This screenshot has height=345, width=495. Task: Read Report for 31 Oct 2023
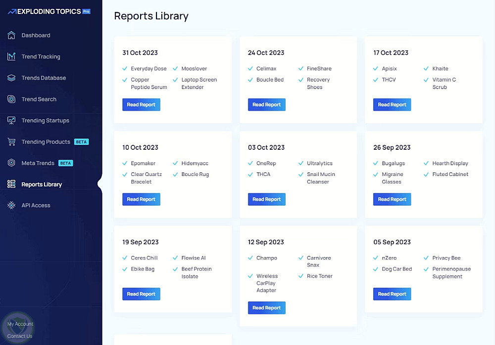(x=141, y=105)
